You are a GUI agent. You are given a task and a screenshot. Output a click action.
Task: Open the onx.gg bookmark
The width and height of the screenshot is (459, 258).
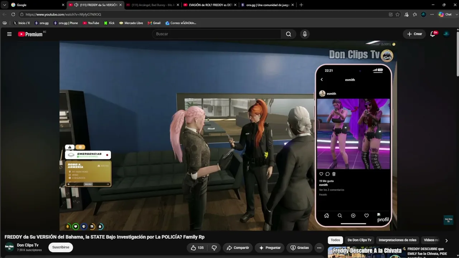click(x=42, y=23)
